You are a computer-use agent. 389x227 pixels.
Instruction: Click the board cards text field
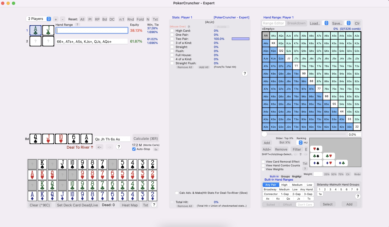coord(112,139)
